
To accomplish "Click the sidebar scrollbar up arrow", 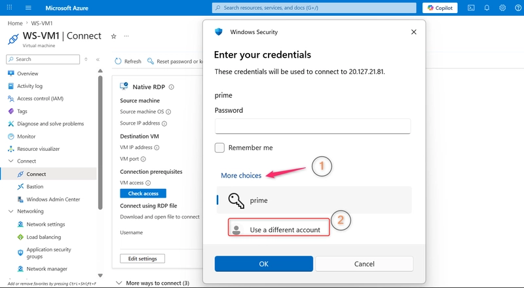I will (x=100, y=71).
